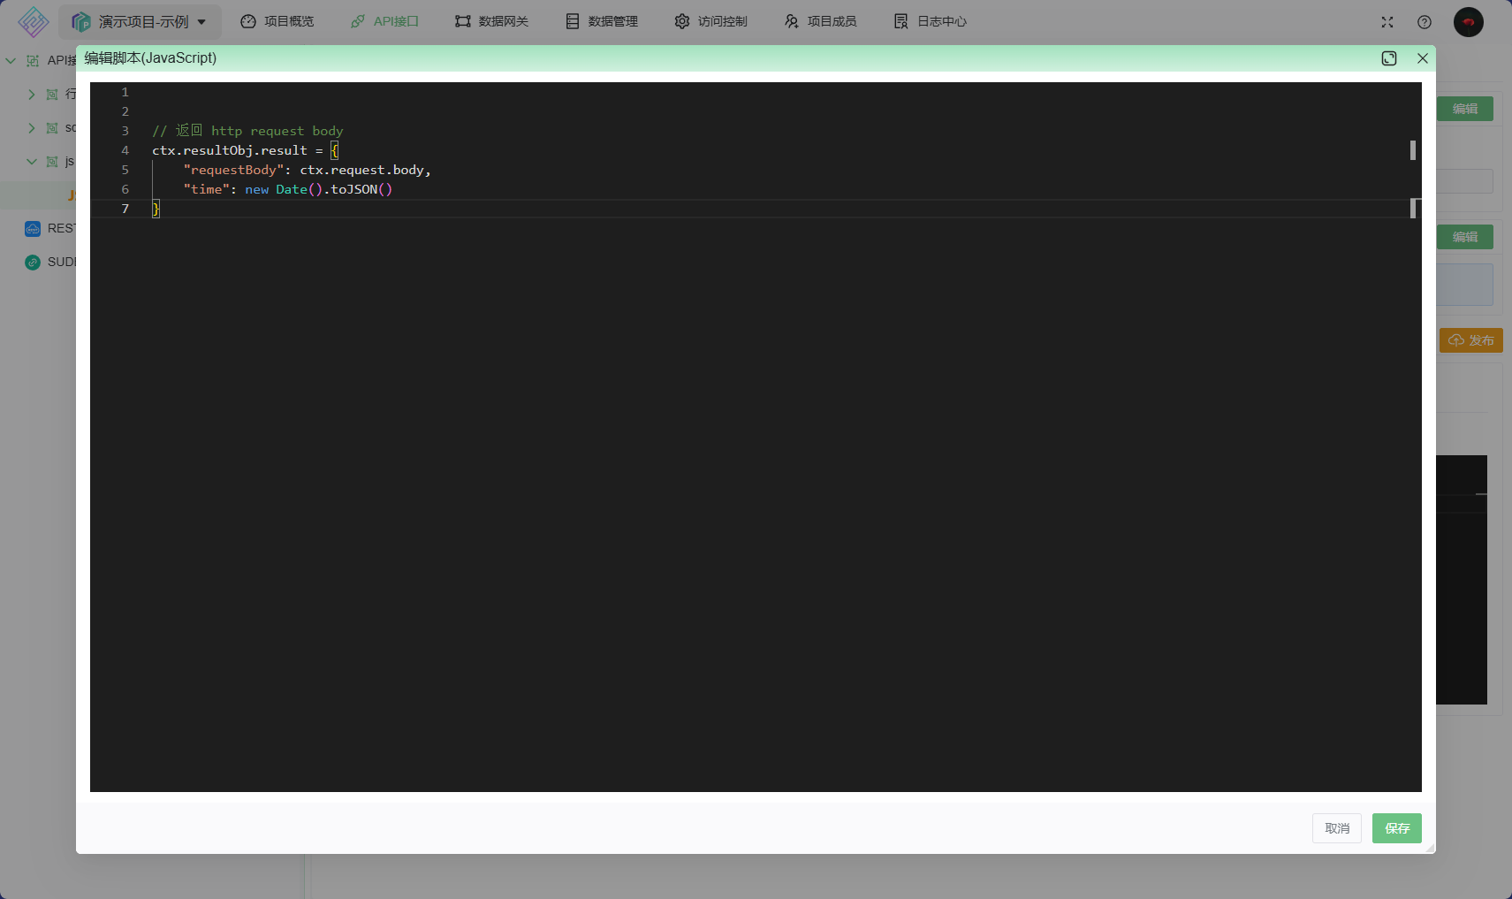Click the help question mark icon
Viewport: 1512px width, 899px height.
[1425, 22]
